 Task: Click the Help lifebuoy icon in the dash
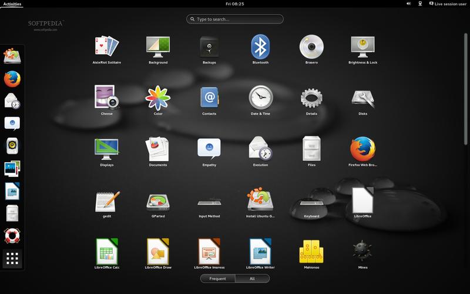pyautogui.click(x=12, y=236)
